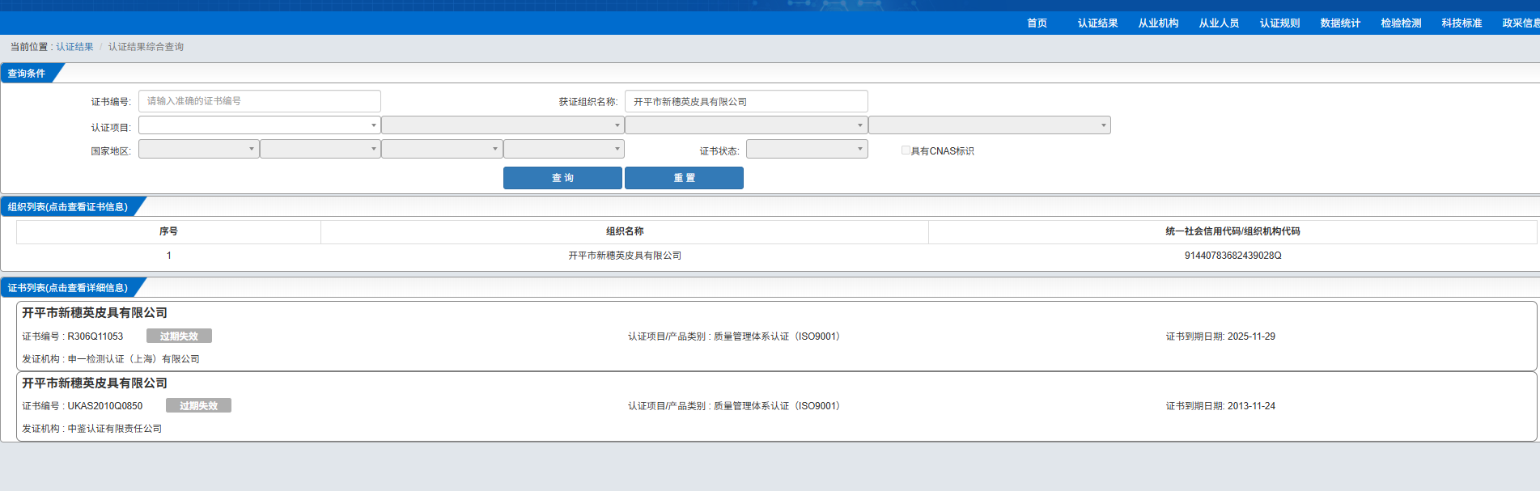The image size is (1540, 491).
Task: Expand the first 国家地区 dropdown
Action: (199, 149)
